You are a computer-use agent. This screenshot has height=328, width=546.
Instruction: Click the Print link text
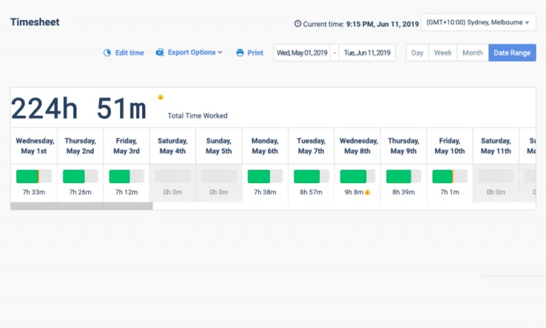[255, 53]
